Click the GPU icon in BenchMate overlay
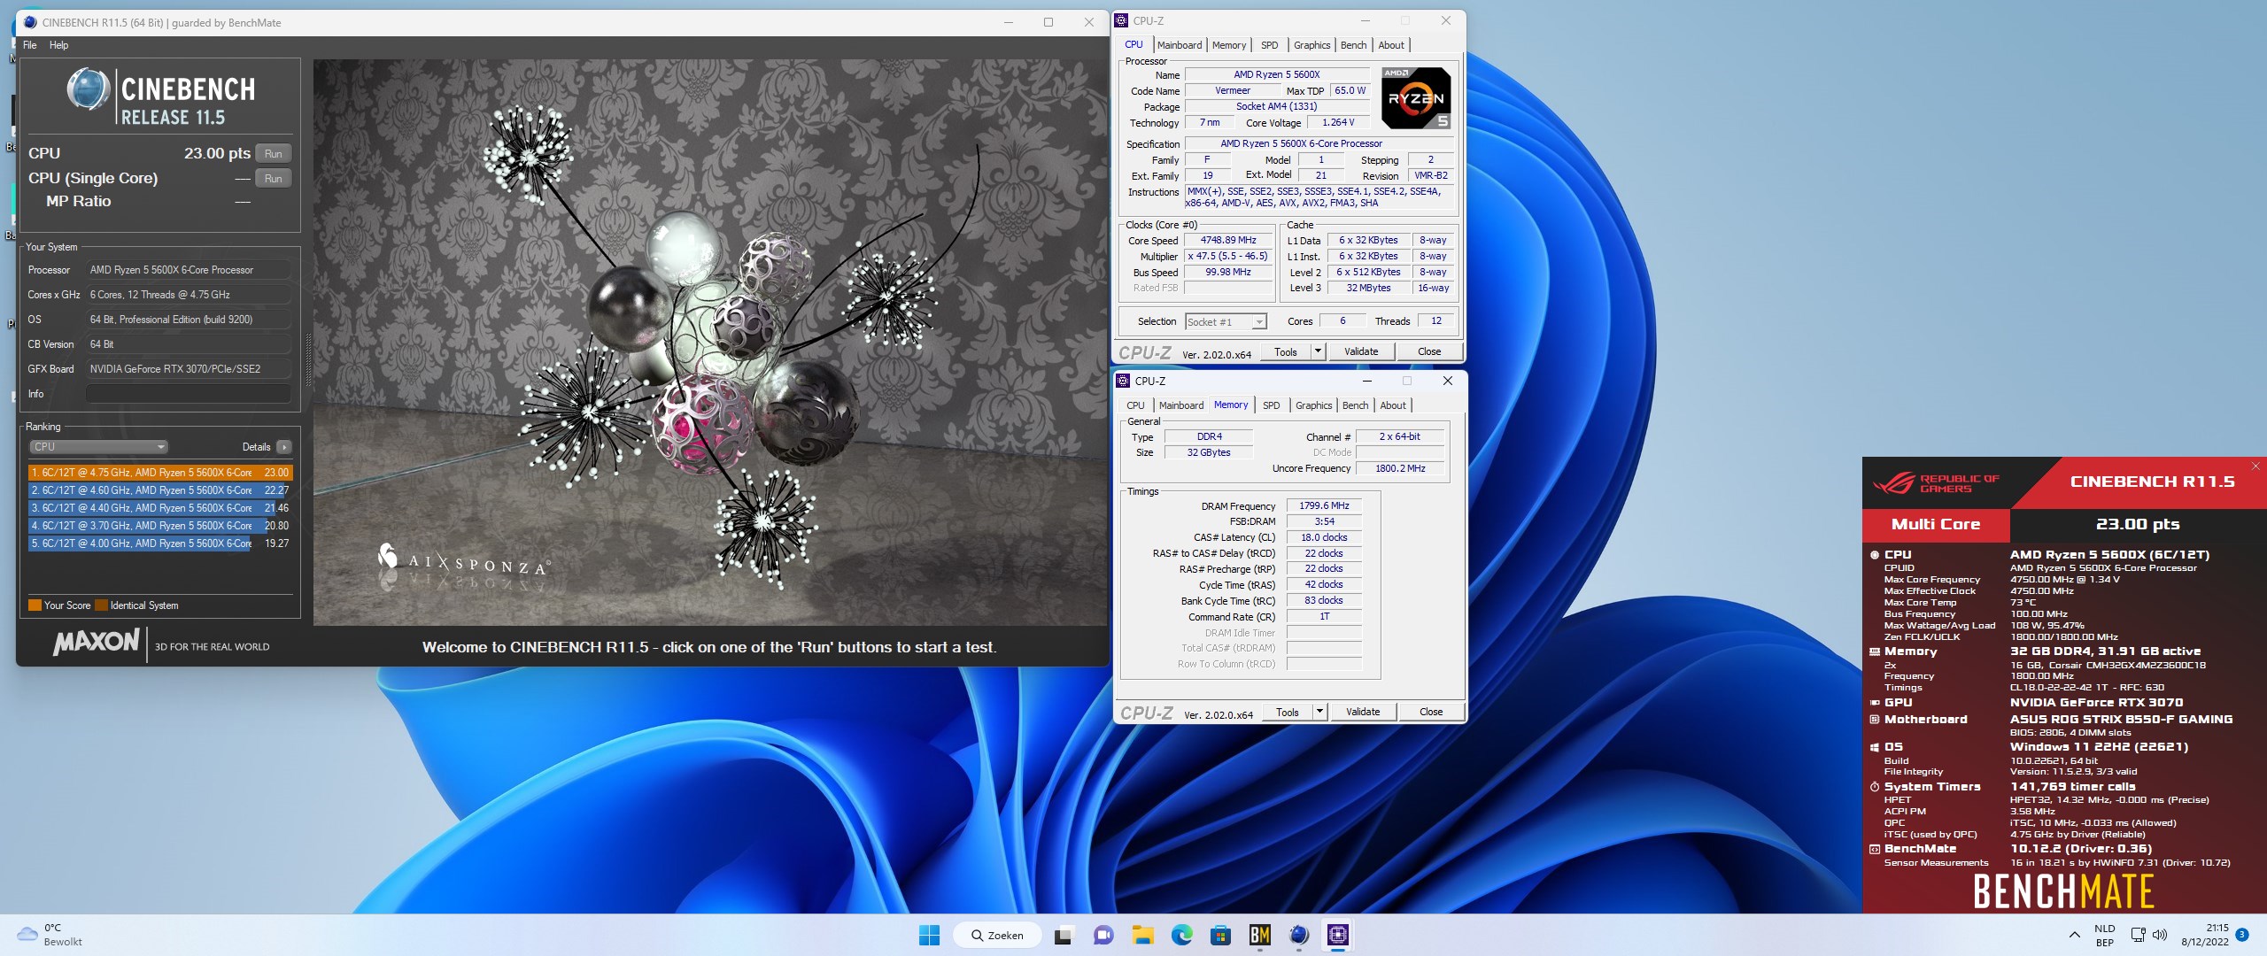 click(1874, 703)
